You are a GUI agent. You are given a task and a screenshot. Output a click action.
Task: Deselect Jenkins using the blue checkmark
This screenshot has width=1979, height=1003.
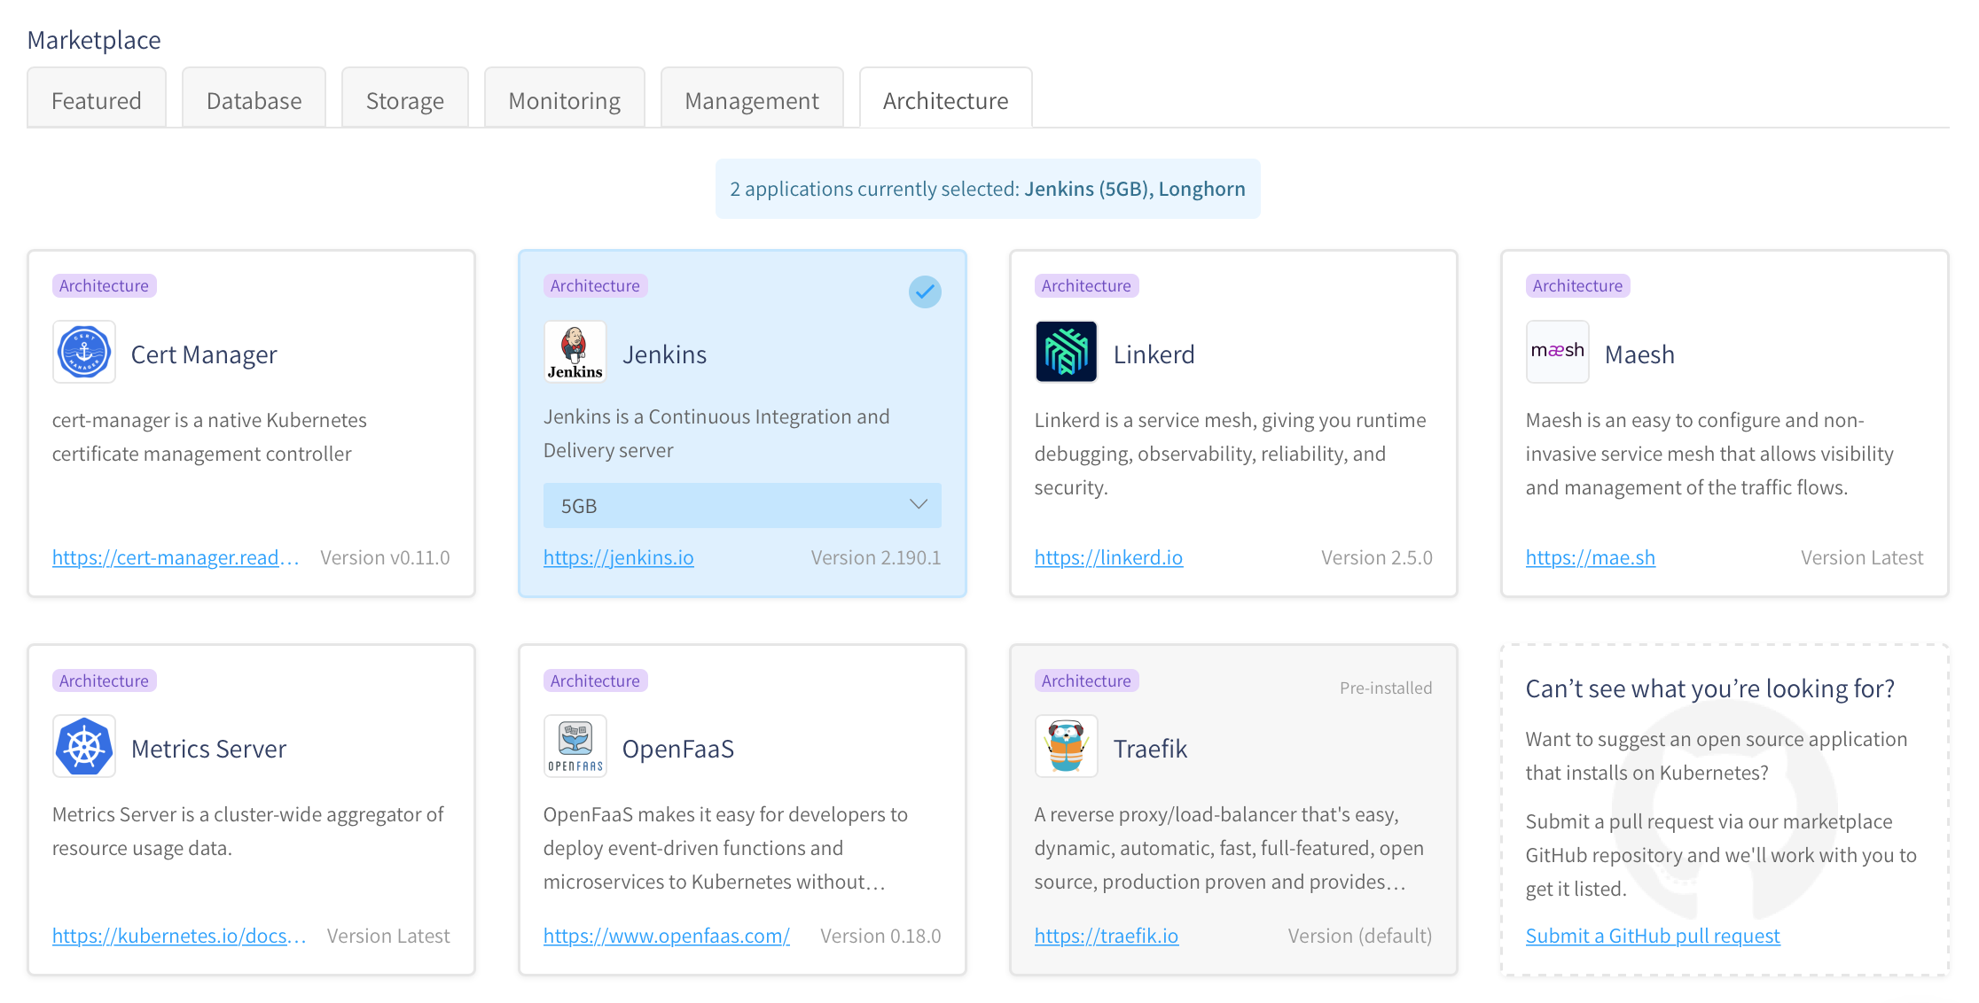tap(925, 292)
